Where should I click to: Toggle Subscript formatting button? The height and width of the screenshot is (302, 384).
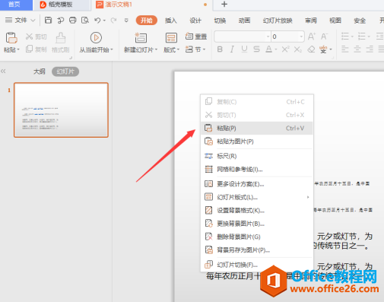pyautogui.click(x=298, y=49)
